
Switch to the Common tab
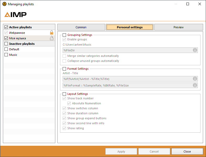(x=81, y=27)
